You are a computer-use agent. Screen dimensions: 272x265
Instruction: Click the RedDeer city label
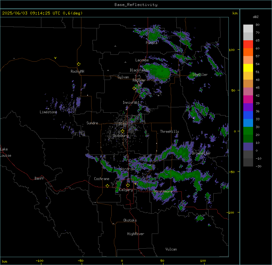click(x=139, y=80)
